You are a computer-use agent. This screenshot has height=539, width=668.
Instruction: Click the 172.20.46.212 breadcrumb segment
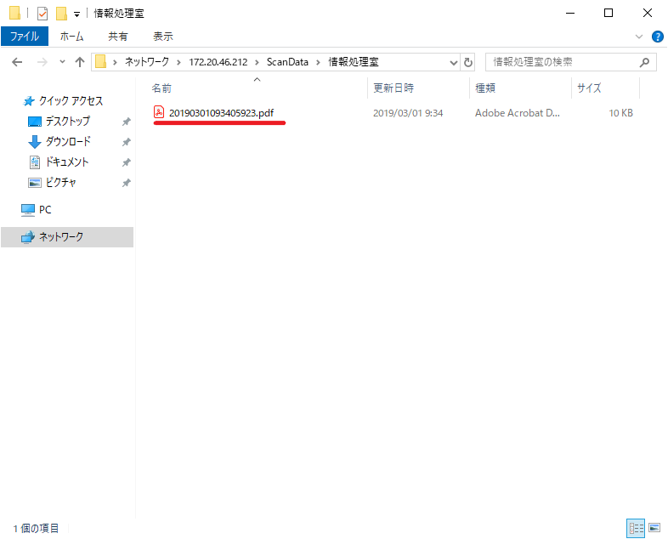tap(218, 62)
